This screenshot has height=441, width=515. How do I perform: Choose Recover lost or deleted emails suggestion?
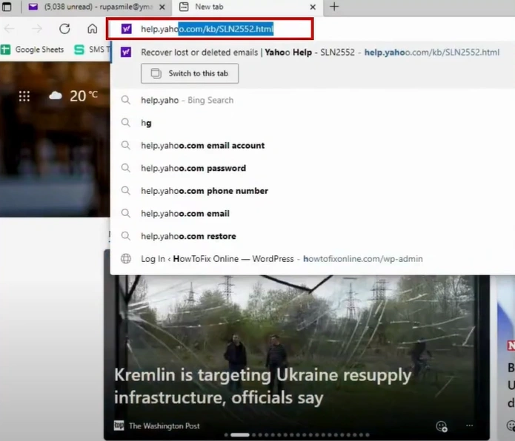(313, 52)
